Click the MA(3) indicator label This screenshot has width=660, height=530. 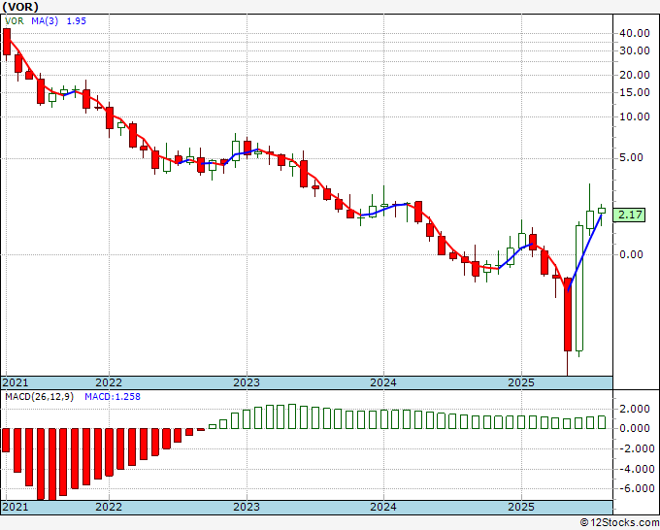click(x=45, y=21)
